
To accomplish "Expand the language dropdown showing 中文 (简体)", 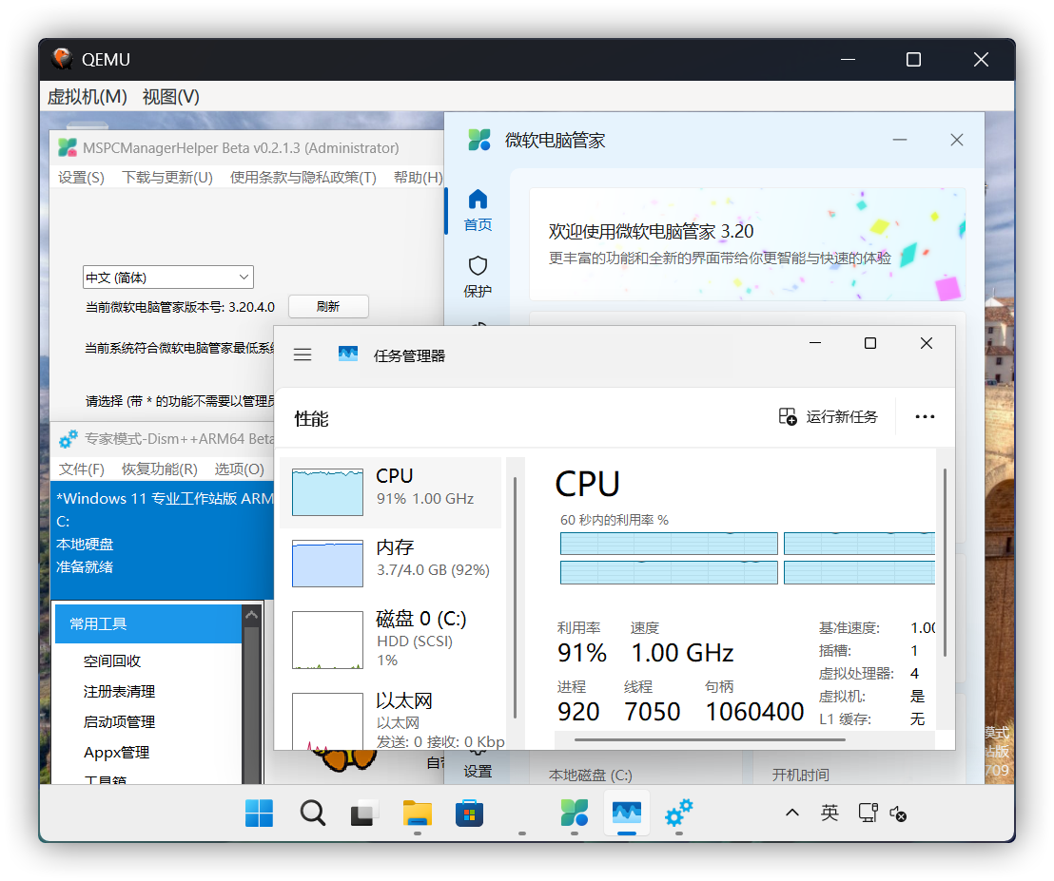I will (x=168, y=278).
